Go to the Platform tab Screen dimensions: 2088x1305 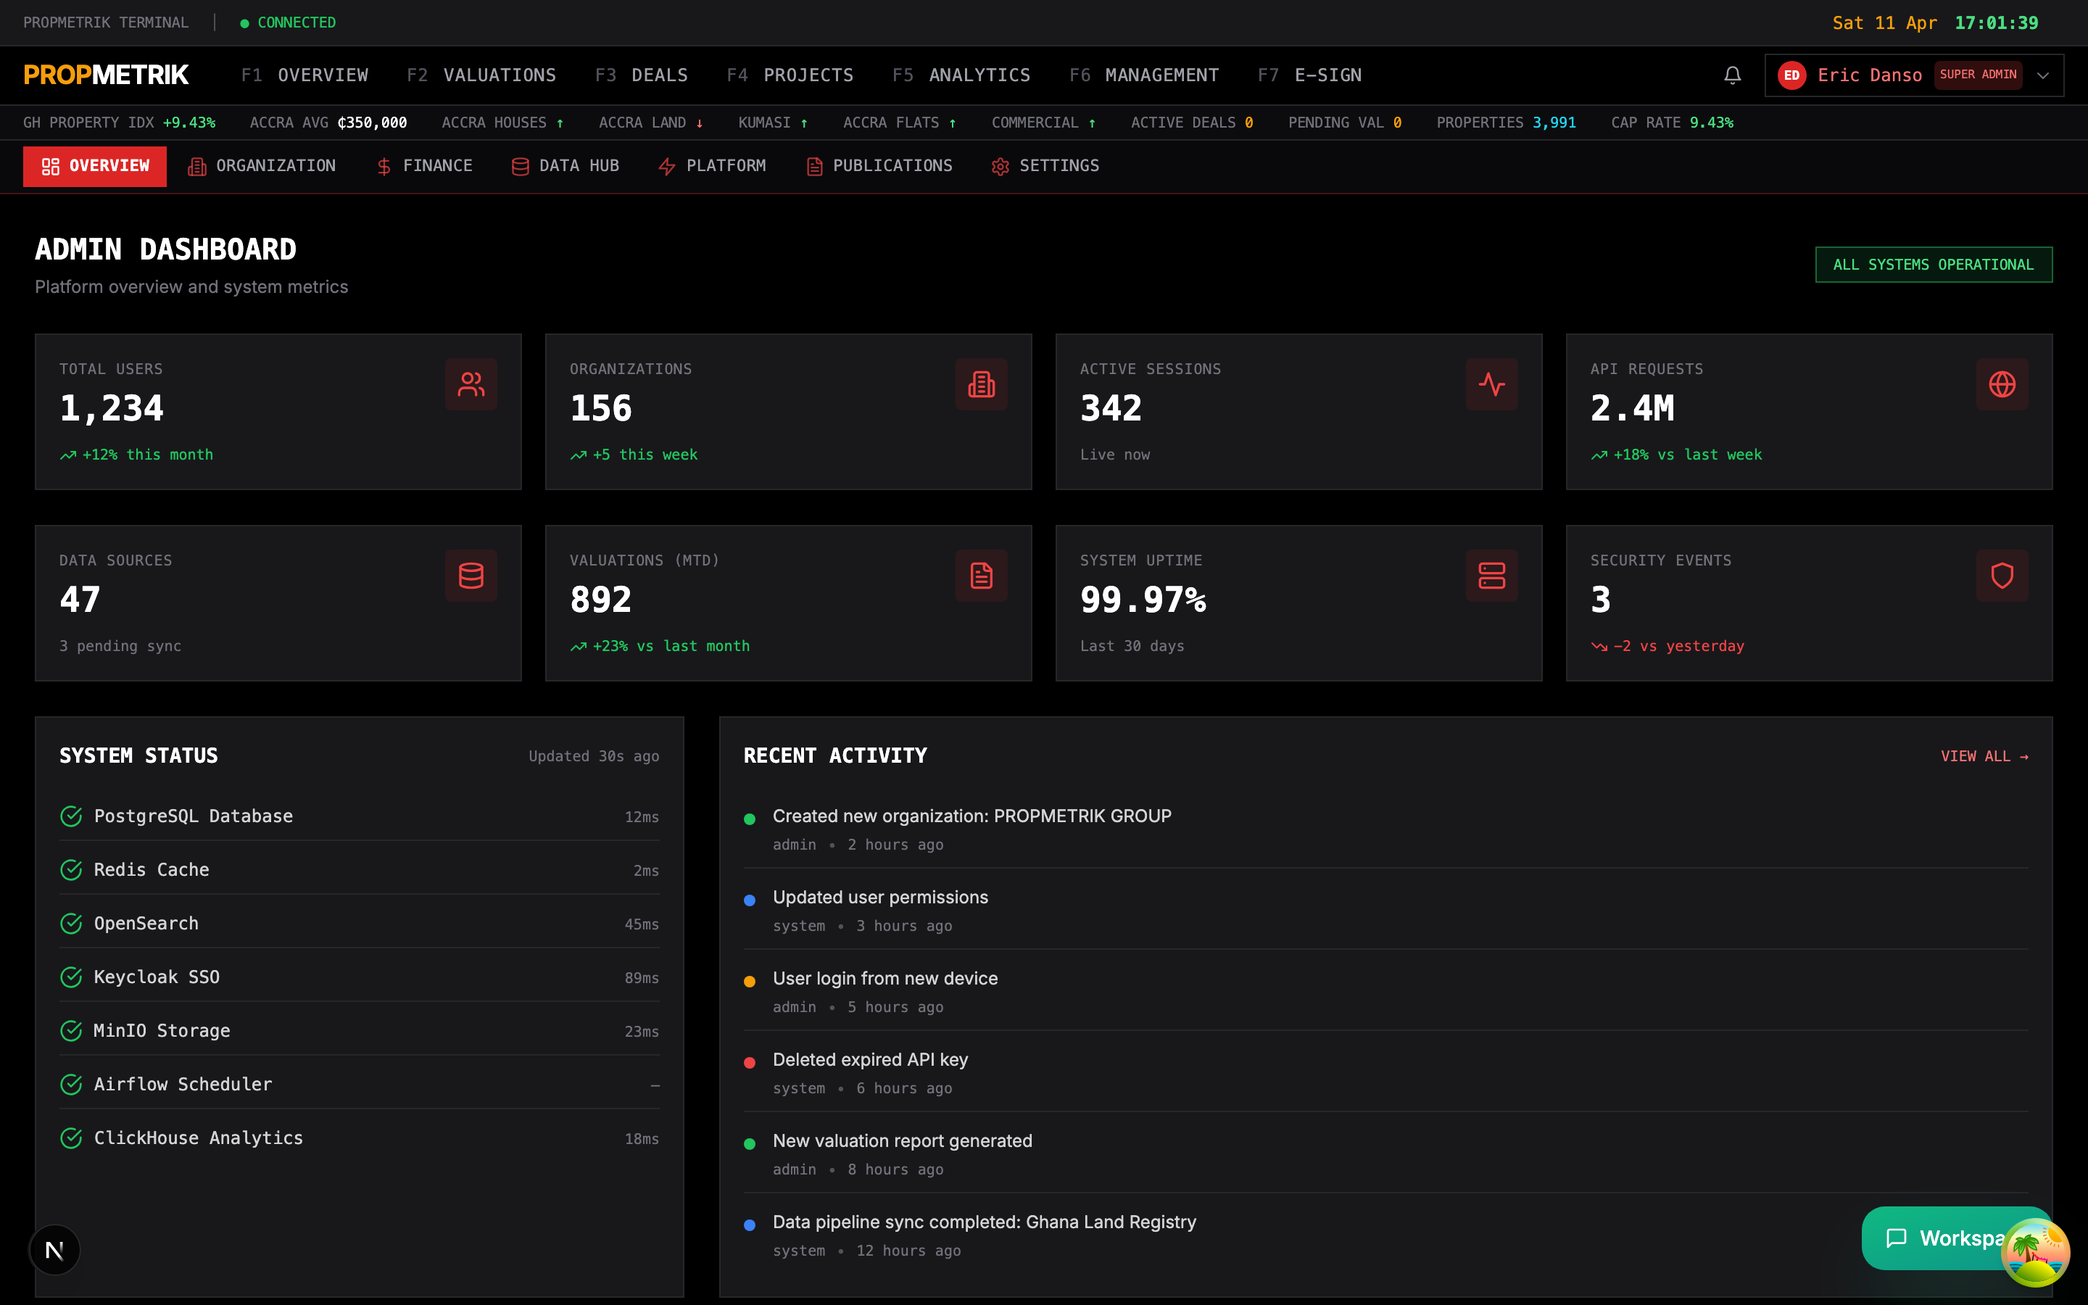(712, 166)
